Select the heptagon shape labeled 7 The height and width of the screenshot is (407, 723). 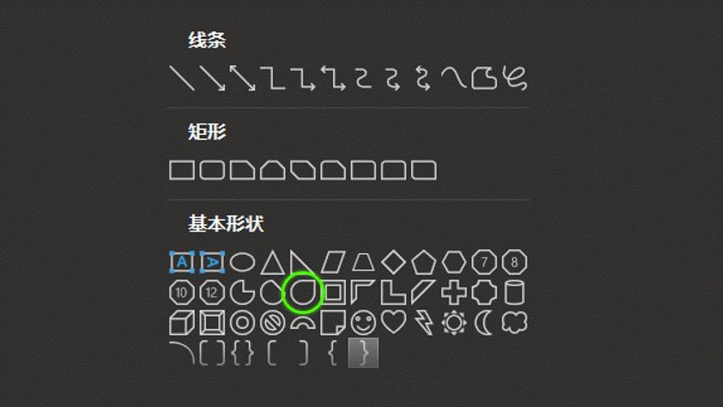point(484,262)
